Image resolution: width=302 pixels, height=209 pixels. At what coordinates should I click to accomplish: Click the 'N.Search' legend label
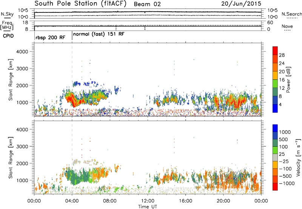pyautogui.click(x=291, y=14)
